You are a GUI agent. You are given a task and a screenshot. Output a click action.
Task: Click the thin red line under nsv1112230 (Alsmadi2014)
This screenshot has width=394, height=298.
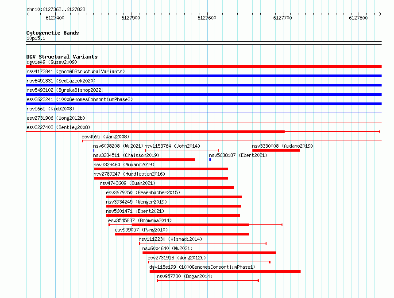203,243
